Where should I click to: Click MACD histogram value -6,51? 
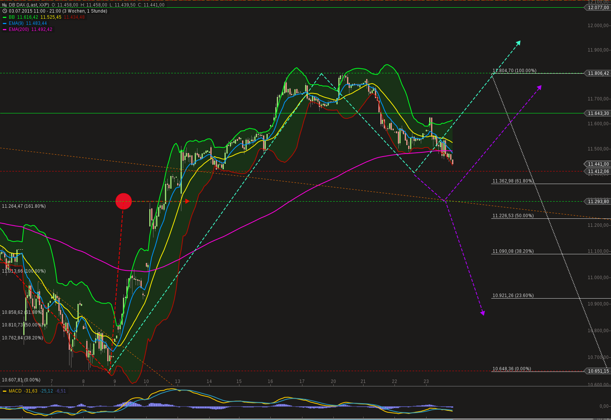pyautogui.click(x=61, y=391)
